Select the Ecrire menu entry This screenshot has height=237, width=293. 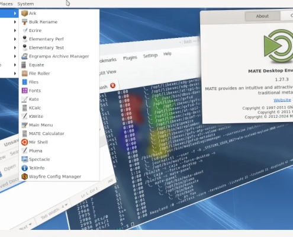click(59, 30)
